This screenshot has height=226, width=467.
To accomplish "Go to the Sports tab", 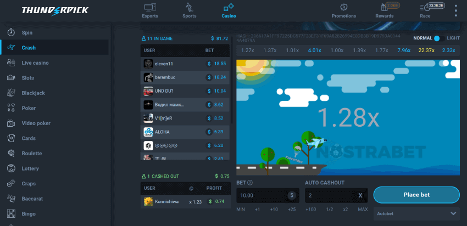I will 190,10.
